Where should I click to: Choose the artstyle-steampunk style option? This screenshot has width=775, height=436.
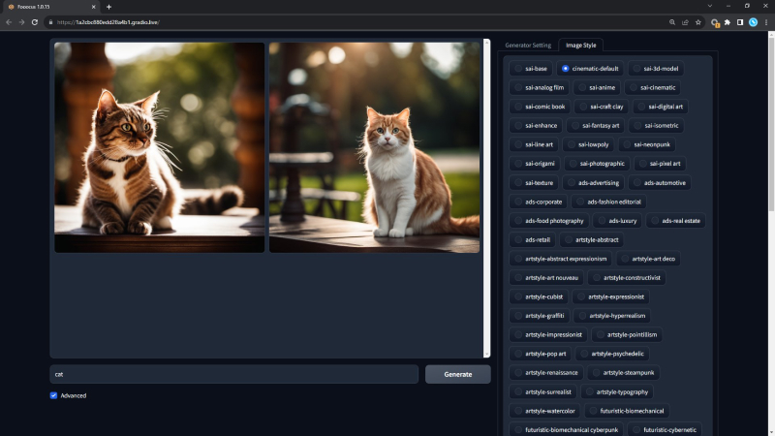(x=596, y=373)
